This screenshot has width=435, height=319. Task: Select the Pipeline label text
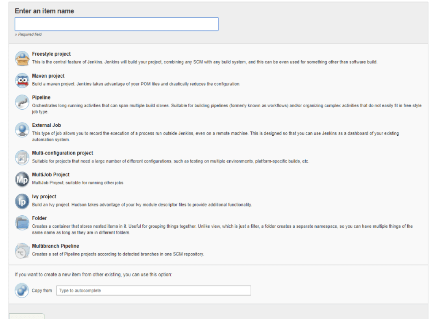pos(41,97)
